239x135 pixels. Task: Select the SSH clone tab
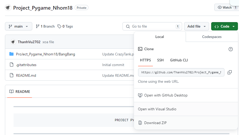(x=160, y=60)
